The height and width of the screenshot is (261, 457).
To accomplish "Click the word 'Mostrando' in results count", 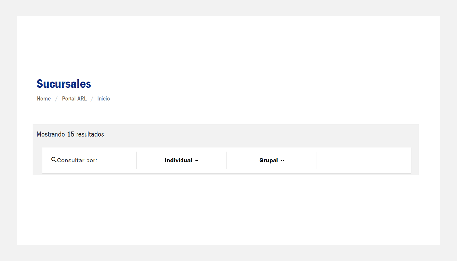I will [x=51, y=134].
